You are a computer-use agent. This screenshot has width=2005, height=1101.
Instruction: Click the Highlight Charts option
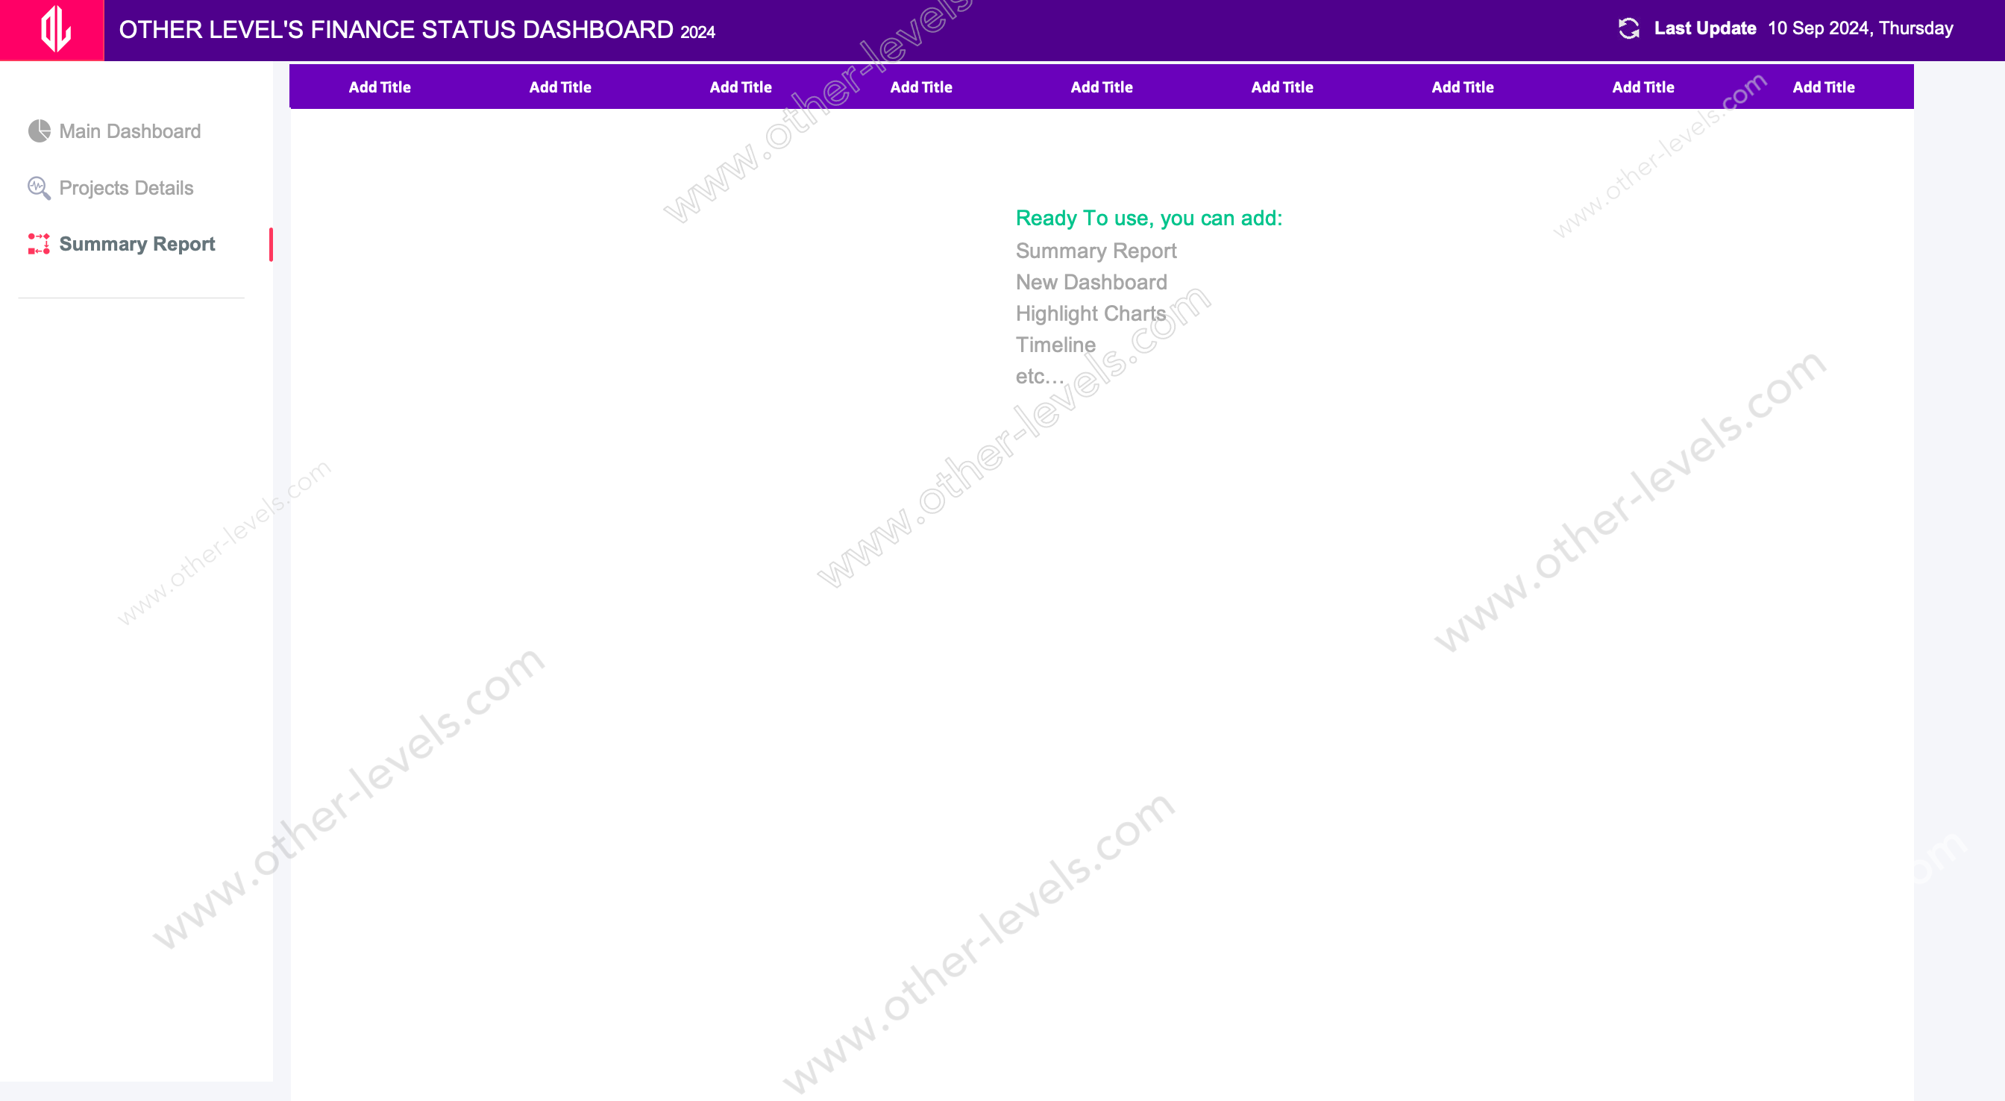(x=1091, y=312)
